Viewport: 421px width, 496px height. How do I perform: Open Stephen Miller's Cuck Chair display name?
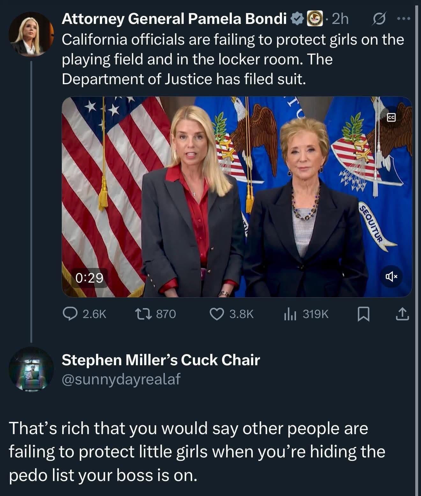point(161,360)
